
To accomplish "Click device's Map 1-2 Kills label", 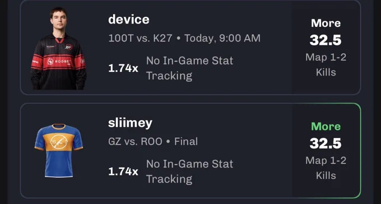I will coord(326,65).
